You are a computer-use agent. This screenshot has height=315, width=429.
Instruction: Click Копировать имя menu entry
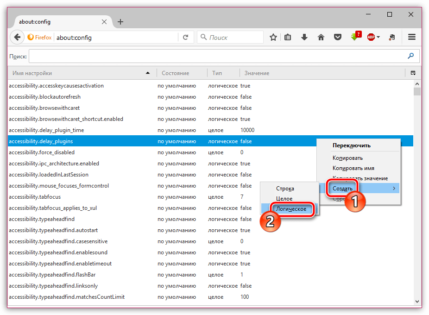[x=353, y=168]
